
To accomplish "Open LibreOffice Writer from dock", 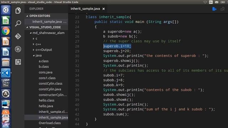I will coord(6,52).
